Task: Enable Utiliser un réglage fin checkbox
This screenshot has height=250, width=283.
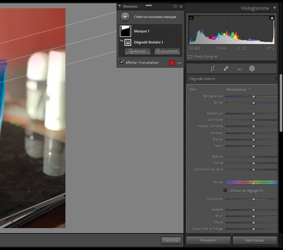Action: point(225,190)
